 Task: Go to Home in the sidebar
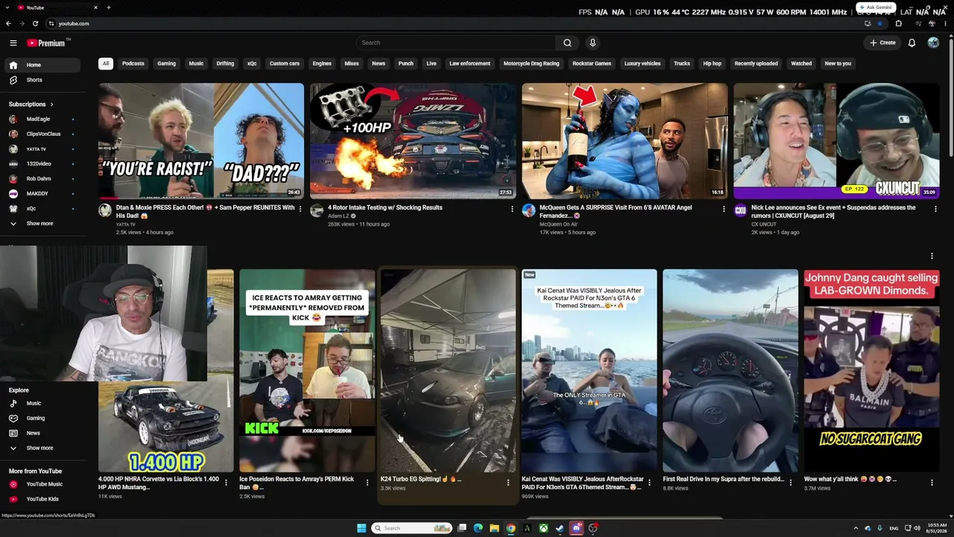pyautogui.click(x=41, y=65)
